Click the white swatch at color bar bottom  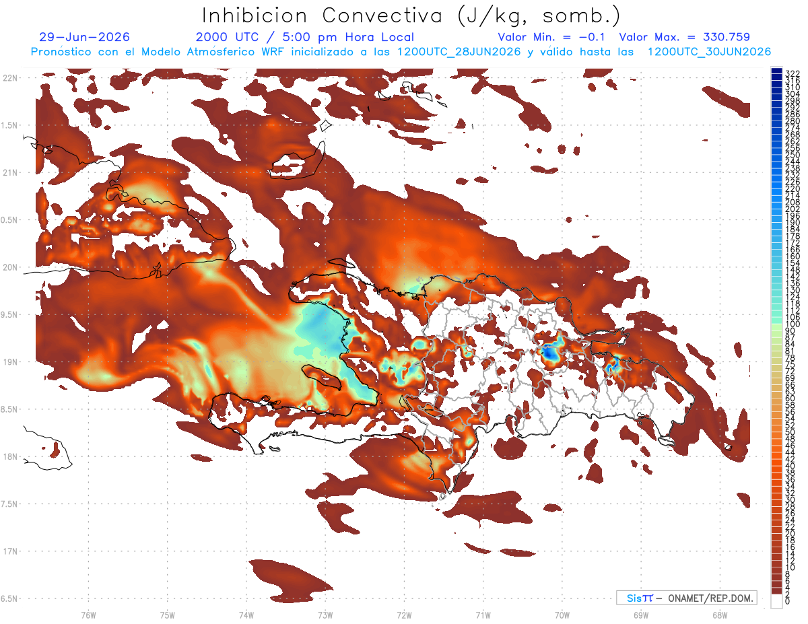coord(776,601)
